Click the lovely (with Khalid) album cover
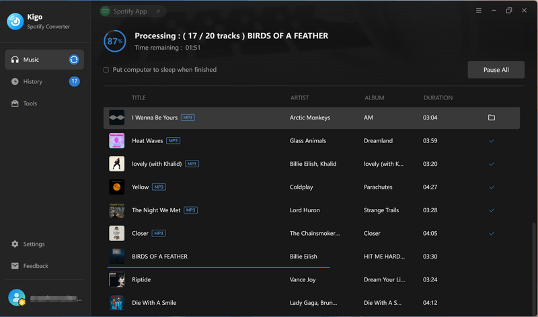This screenshot has height=317, width=538. [116, 164]
